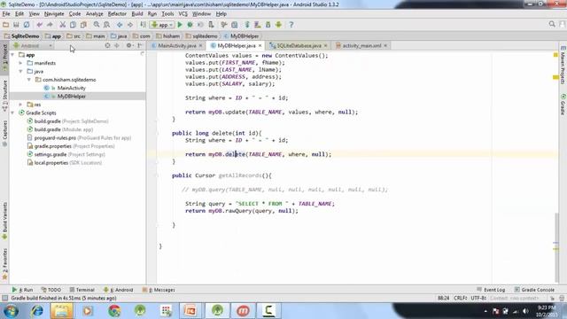This screenshot has height=319, width=567.
Task: Open the Navigate menu
Action: tap(54, 14)
